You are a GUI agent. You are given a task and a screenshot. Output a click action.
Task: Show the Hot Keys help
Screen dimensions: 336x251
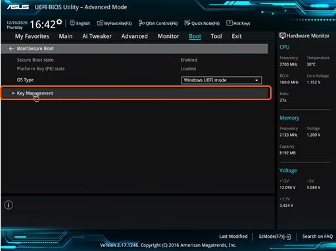238,23
